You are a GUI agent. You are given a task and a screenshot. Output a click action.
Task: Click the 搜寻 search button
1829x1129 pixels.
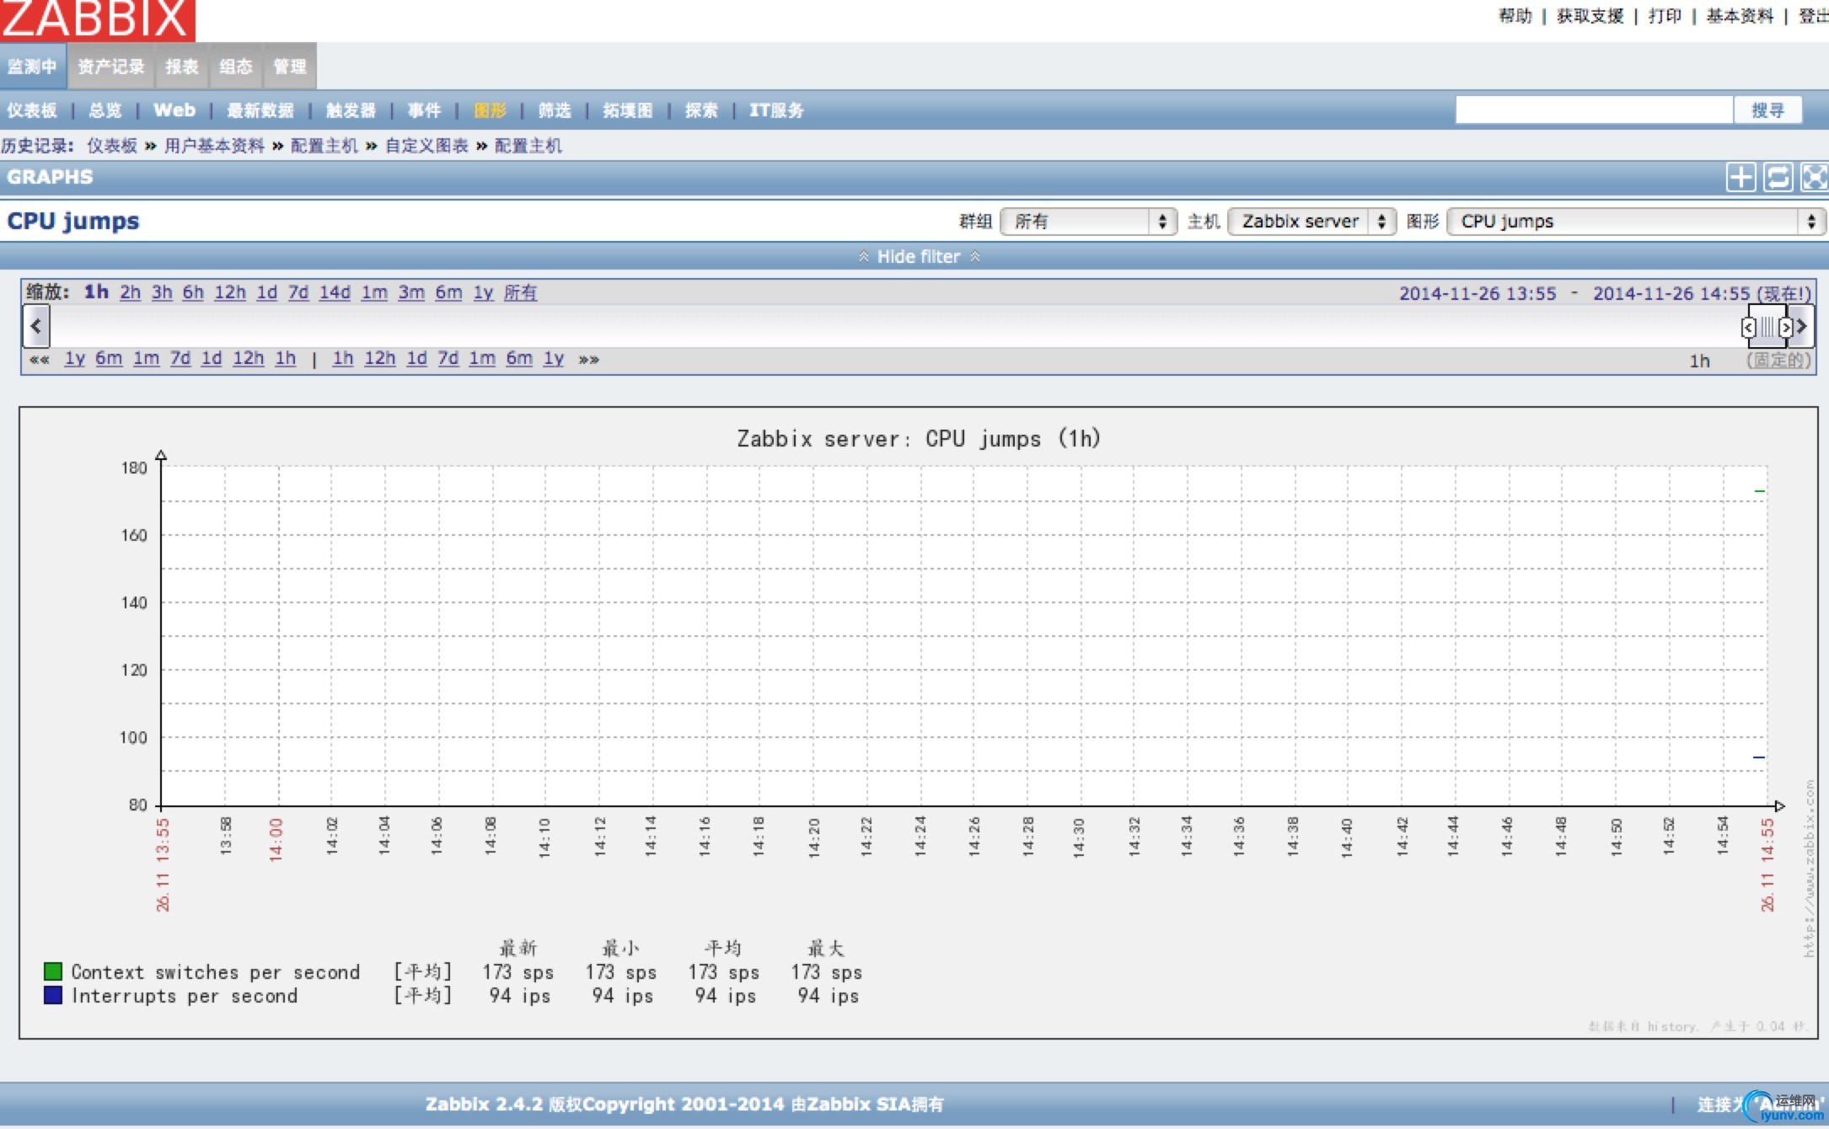tap(1768, 110)
